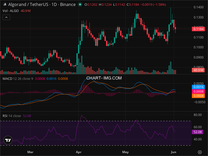Click the purple RSI value tag 52.08

pyautogui.click(x=198, y=132)
